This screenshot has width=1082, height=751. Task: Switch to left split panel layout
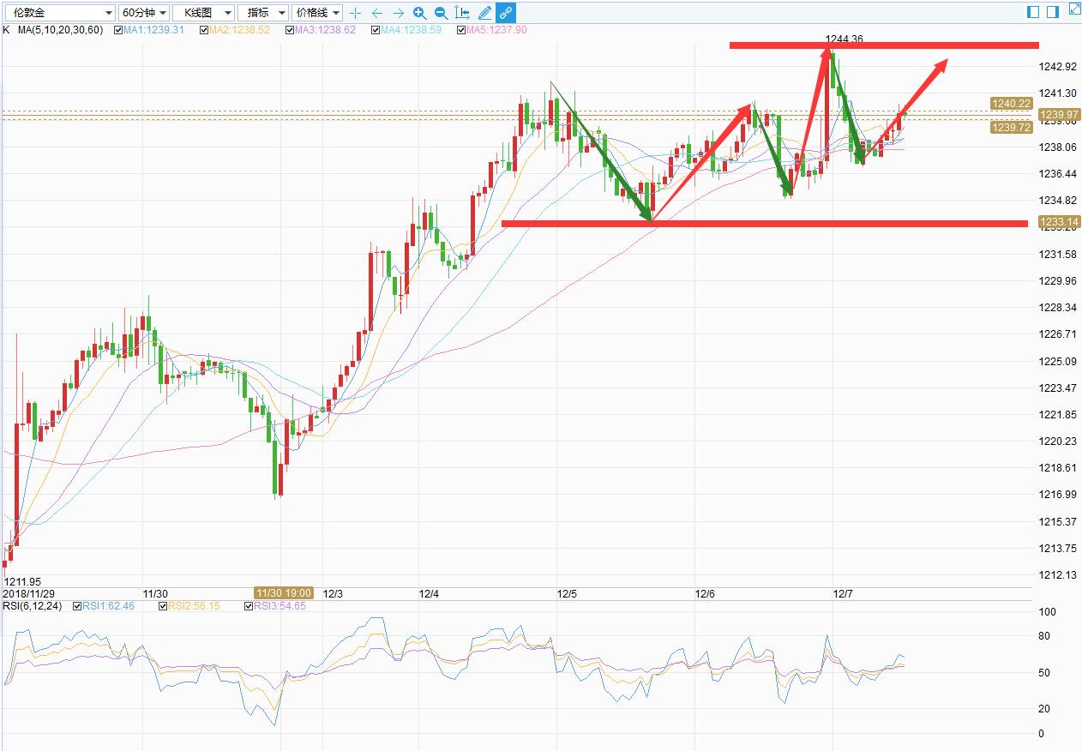coord(1033,12)
